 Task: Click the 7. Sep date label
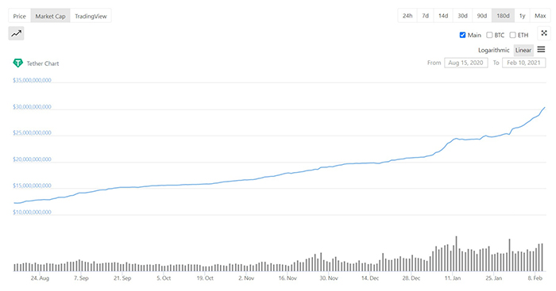81,278
